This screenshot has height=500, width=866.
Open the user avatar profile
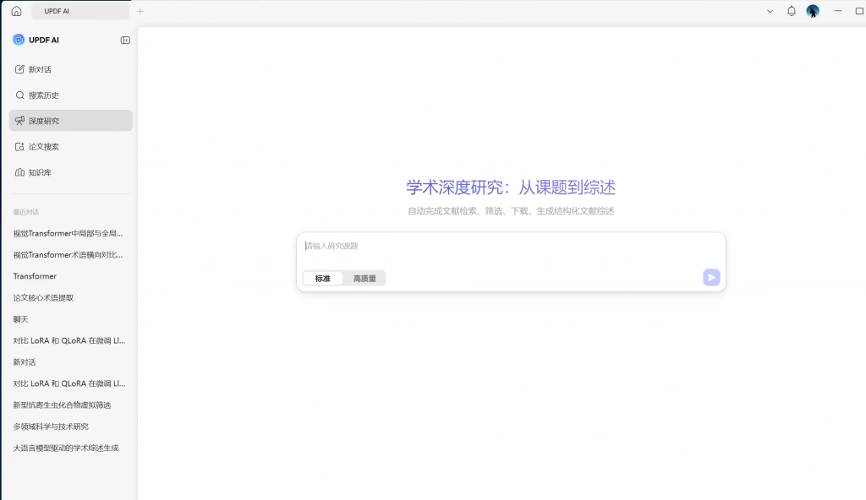pos(813,11)
